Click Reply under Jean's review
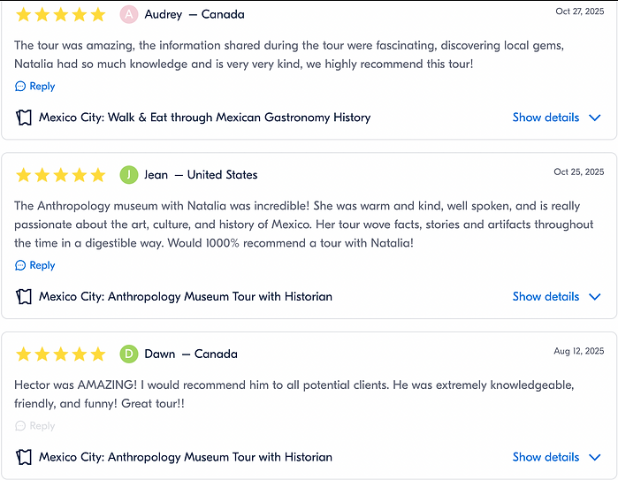 coord(42,265)
